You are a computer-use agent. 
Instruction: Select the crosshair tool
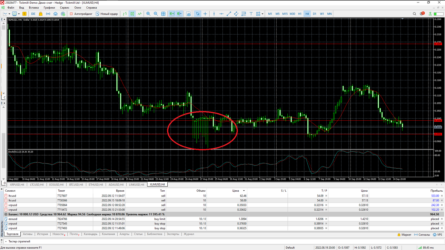(x=205, y=14)
